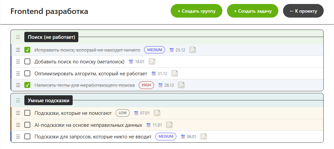Click group title "Поиск (не работает)"
This screenshot has height=149, width=334.
51,37
